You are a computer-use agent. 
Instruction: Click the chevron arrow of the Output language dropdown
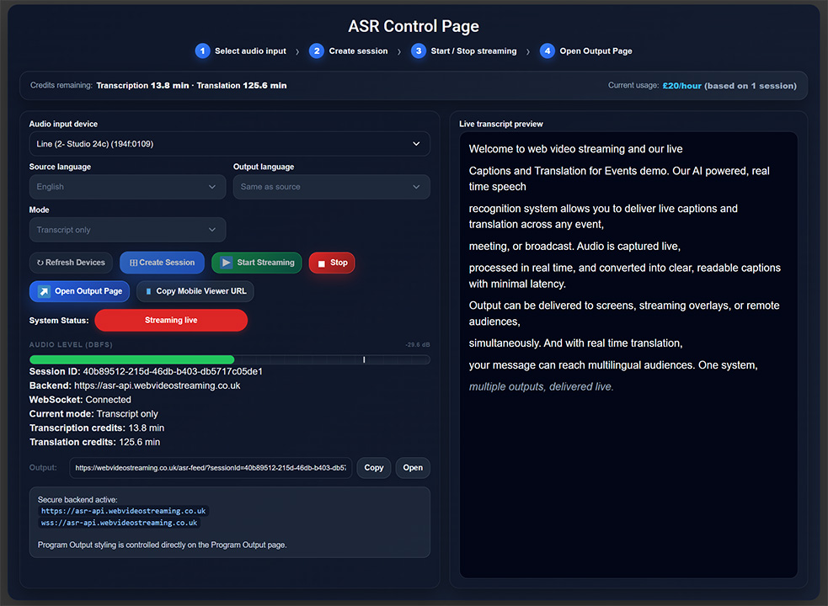416,187
